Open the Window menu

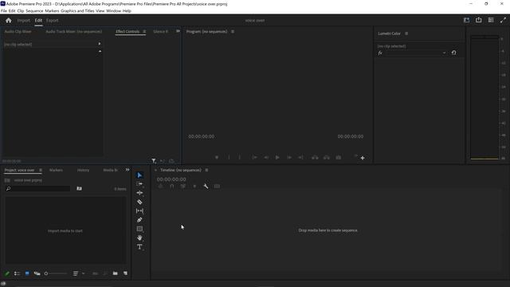click(x=113, y=10)
